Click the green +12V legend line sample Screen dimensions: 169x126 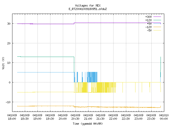tap(157, 20)
